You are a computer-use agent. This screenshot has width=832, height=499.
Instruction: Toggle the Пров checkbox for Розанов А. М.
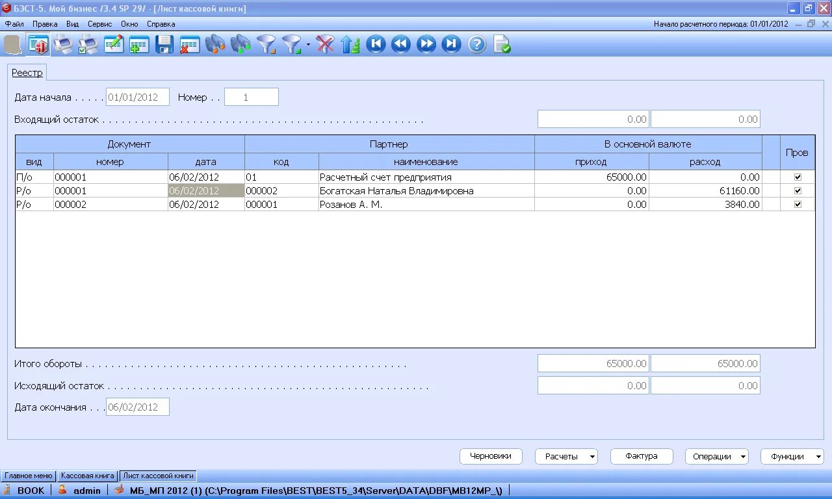pyautogui.click(x=798, y=204)
